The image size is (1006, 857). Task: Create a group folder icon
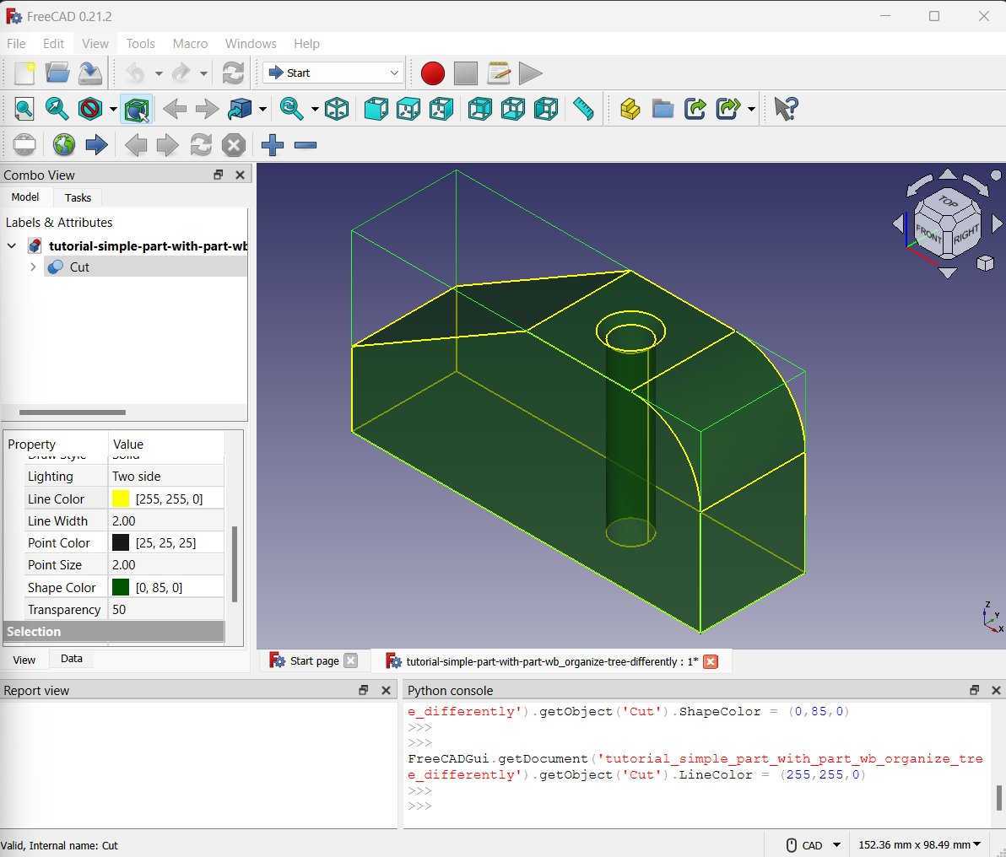pos(663,109)
